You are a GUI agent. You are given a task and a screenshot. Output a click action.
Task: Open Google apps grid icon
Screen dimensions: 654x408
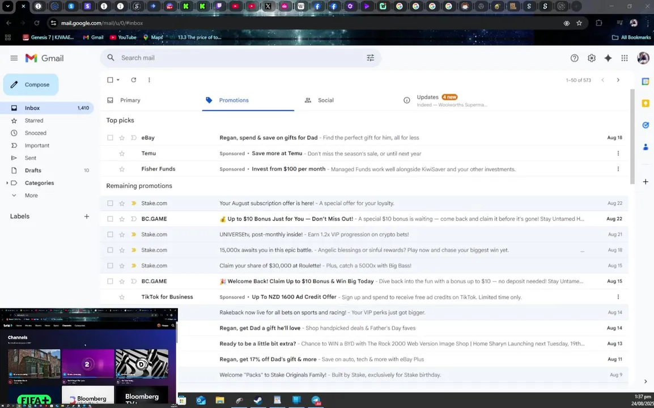[625, 58]
